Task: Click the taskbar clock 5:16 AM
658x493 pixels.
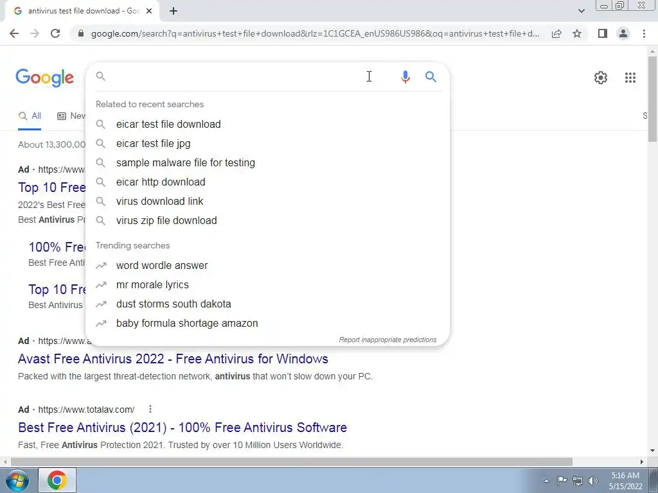Action: (x=625, y=476)
